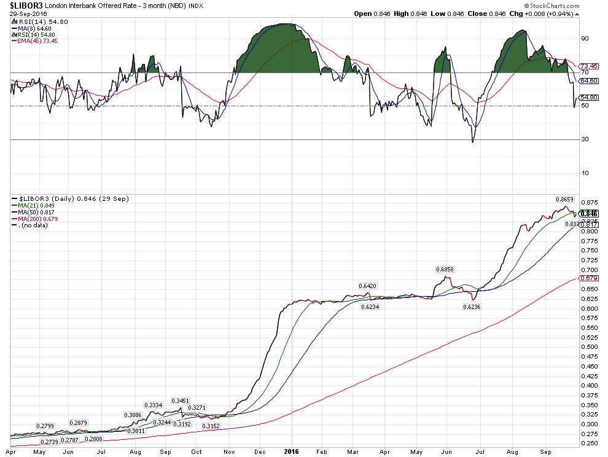The height and width of the screenshot is (457, 608).
Task: Click the red MA(200) legend line marker
Action: [14, 219]
